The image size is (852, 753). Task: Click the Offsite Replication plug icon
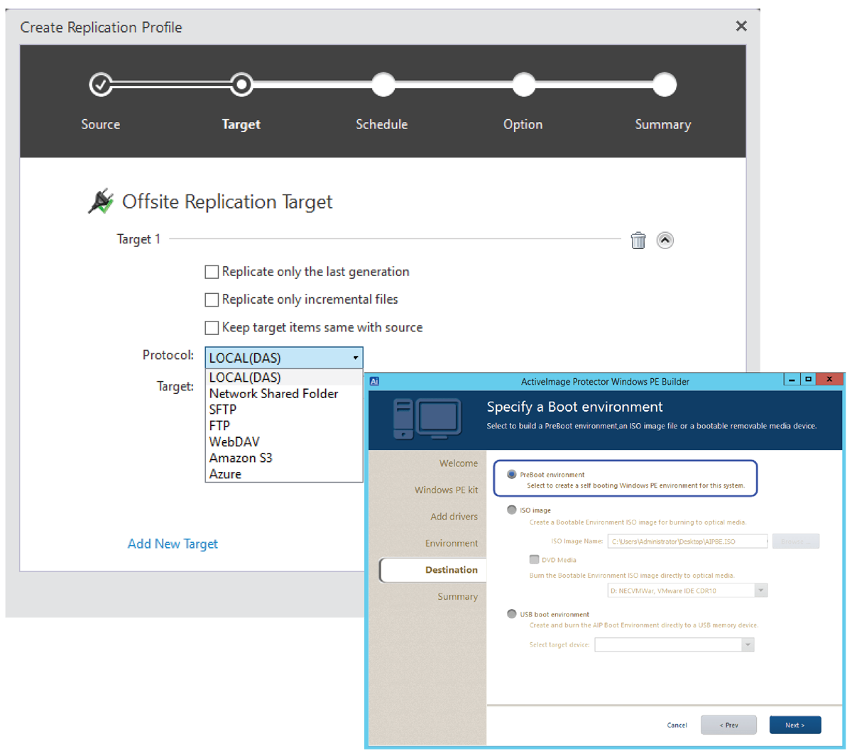101,202
